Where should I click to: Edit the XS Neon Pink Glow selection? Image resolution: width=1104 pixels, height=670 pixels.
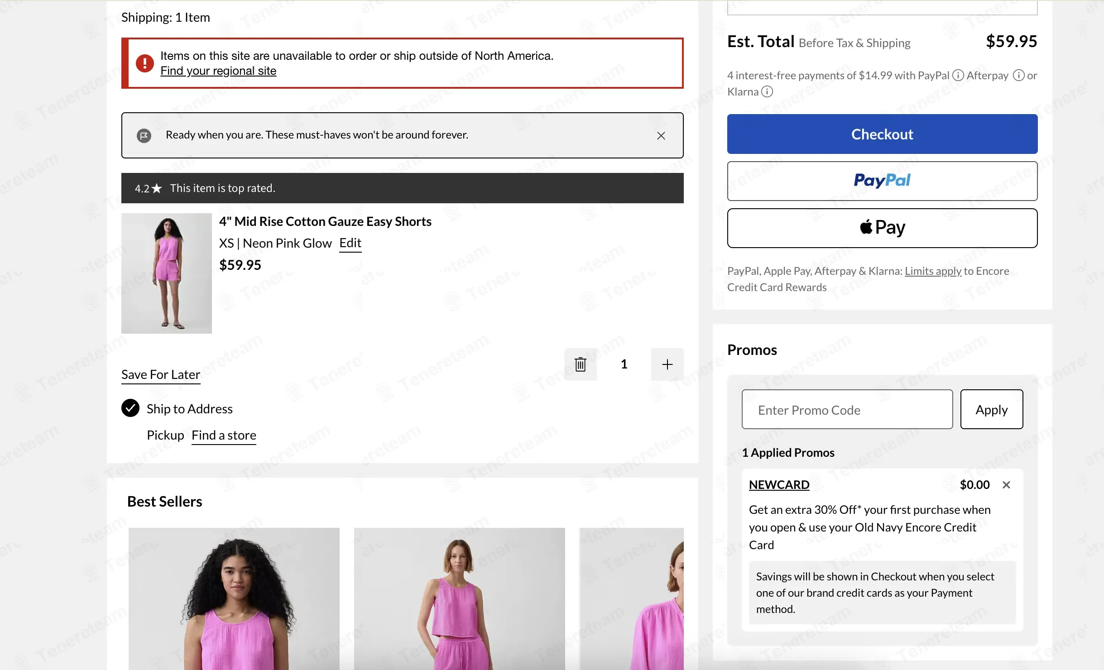pyautogui.click(x=350, y=243)
